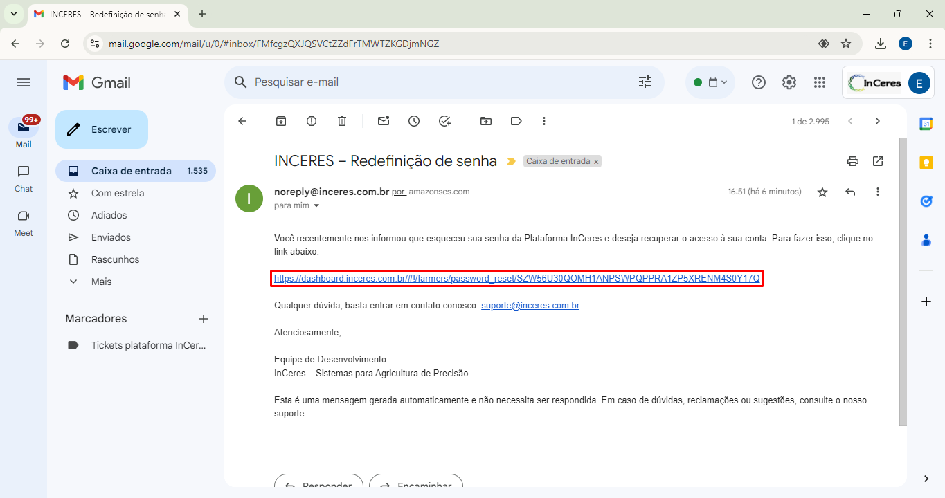Viewport: 945px width, 498px height.
Task: Open Google Keep side panel
Action: (x=926, y=163)
